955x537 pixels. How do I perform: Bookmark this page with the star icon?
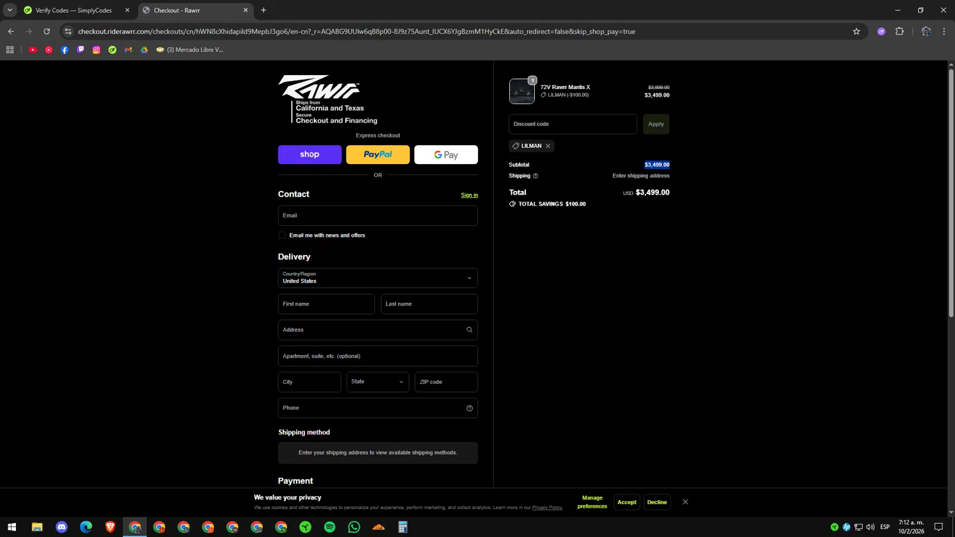pos(856,31)
